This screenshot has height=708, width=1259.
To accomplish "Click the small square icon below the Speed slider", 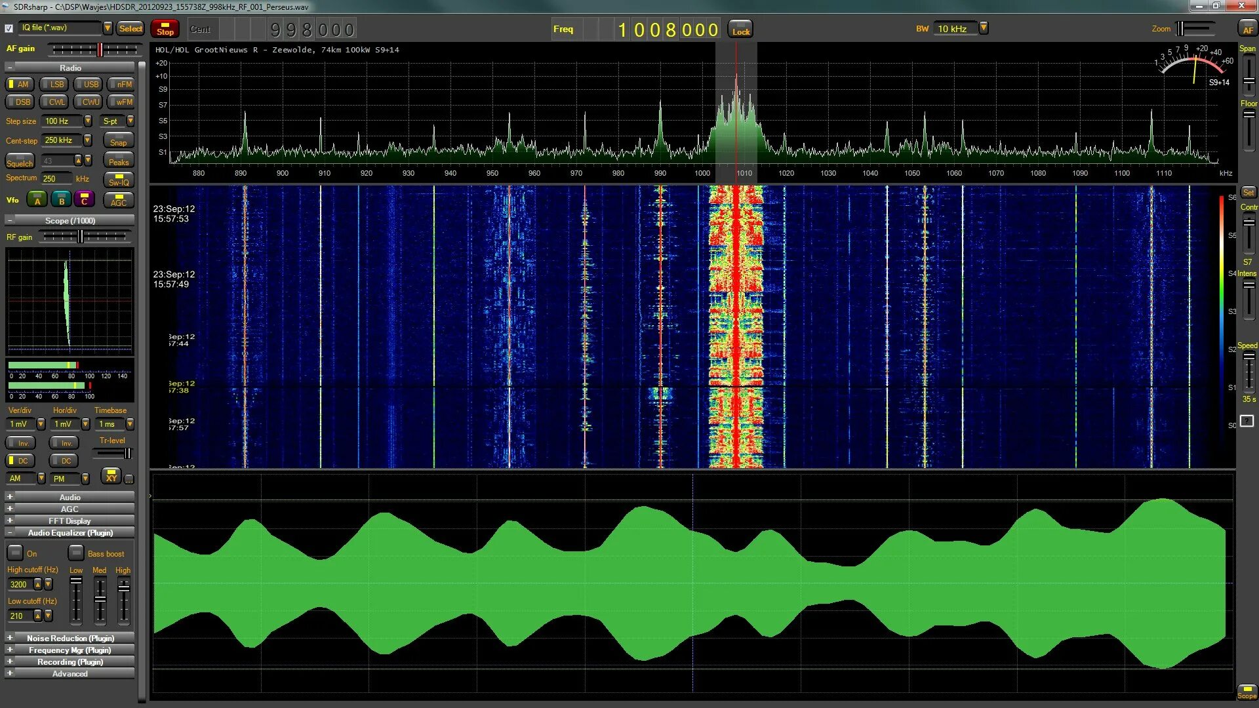I will coord(1247,421).
